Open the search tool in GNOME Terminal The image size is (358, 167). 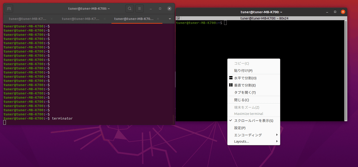coord(129,9)
